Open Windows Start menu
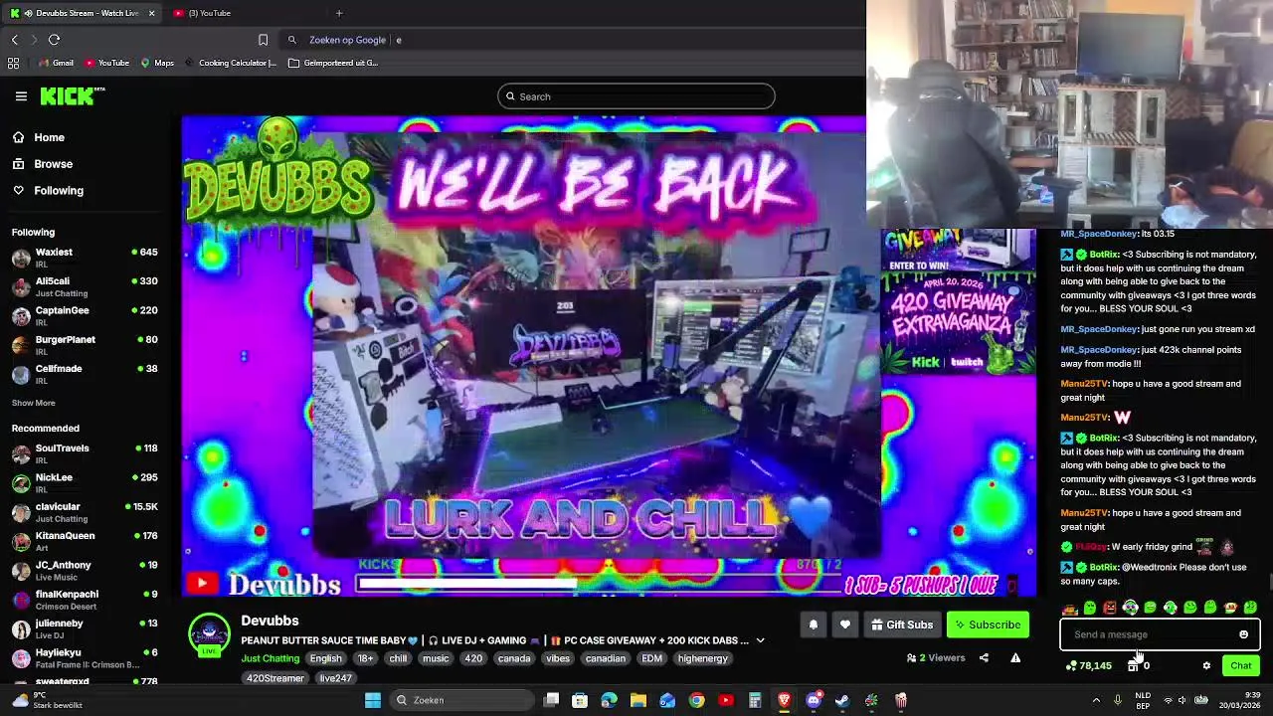 click(373, 700)
